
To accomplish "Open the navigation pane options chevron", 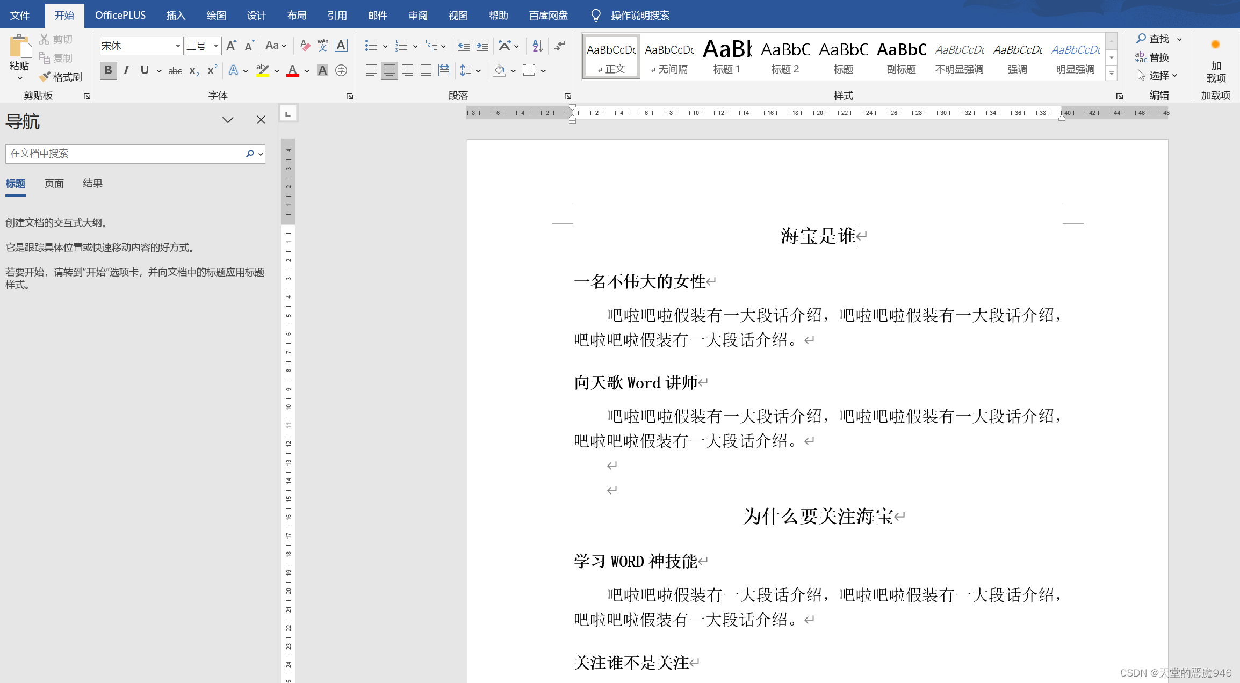I will coord(228,120).
